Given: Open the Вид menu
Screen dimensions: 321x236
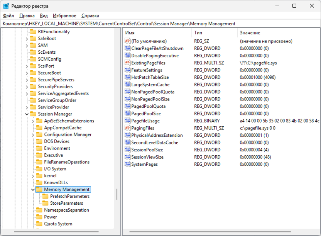Looking at the screenshot, I should 44,15.
